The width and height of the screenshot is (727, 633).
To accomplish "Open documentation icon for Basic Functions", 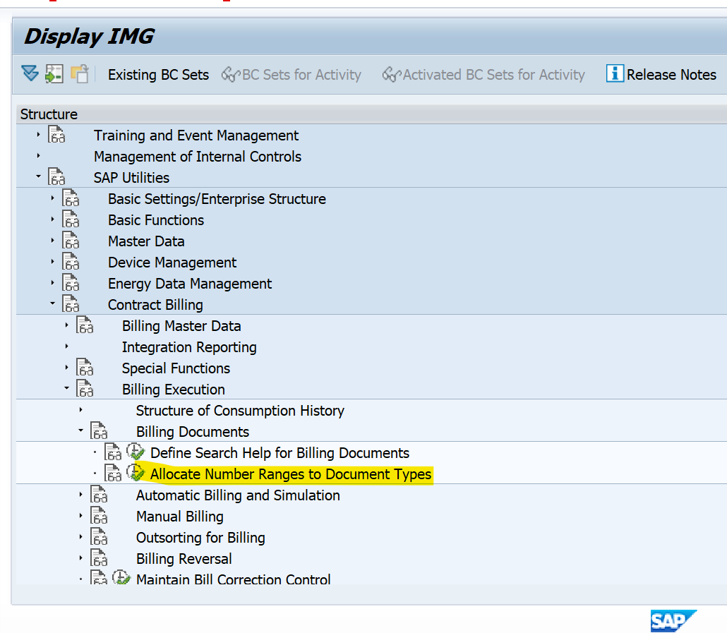I will click(x=71, y=219).
